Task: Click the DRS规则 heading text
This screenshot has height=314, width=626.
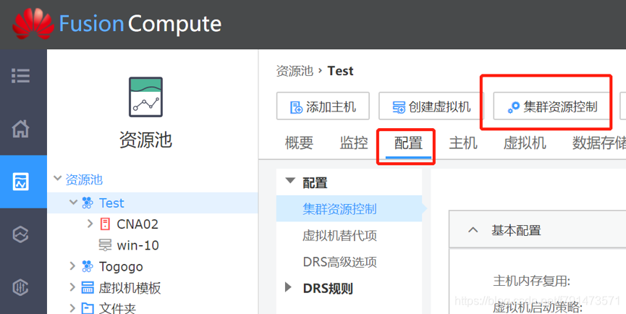Action: pyautogui.click(x=328, y=288)
